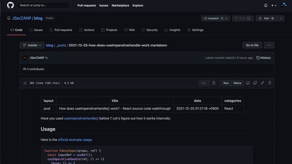Open latest commit hash link

pos(230,58)
